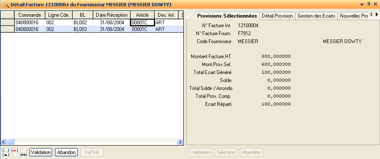Click the Commande column header
The width and height of the screenshot is (380, 159).
click(30, 15)
